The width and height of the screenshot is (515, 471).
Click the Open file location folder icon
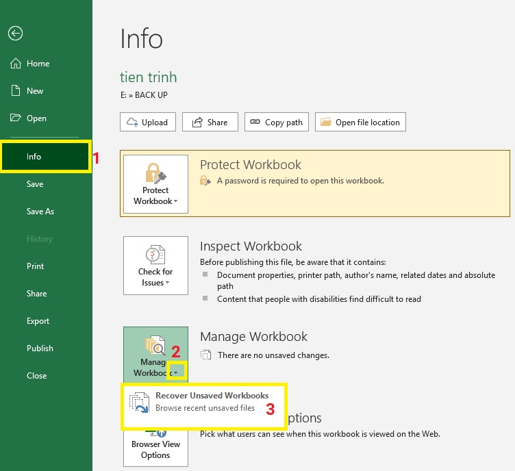click(x=326, y=122)
